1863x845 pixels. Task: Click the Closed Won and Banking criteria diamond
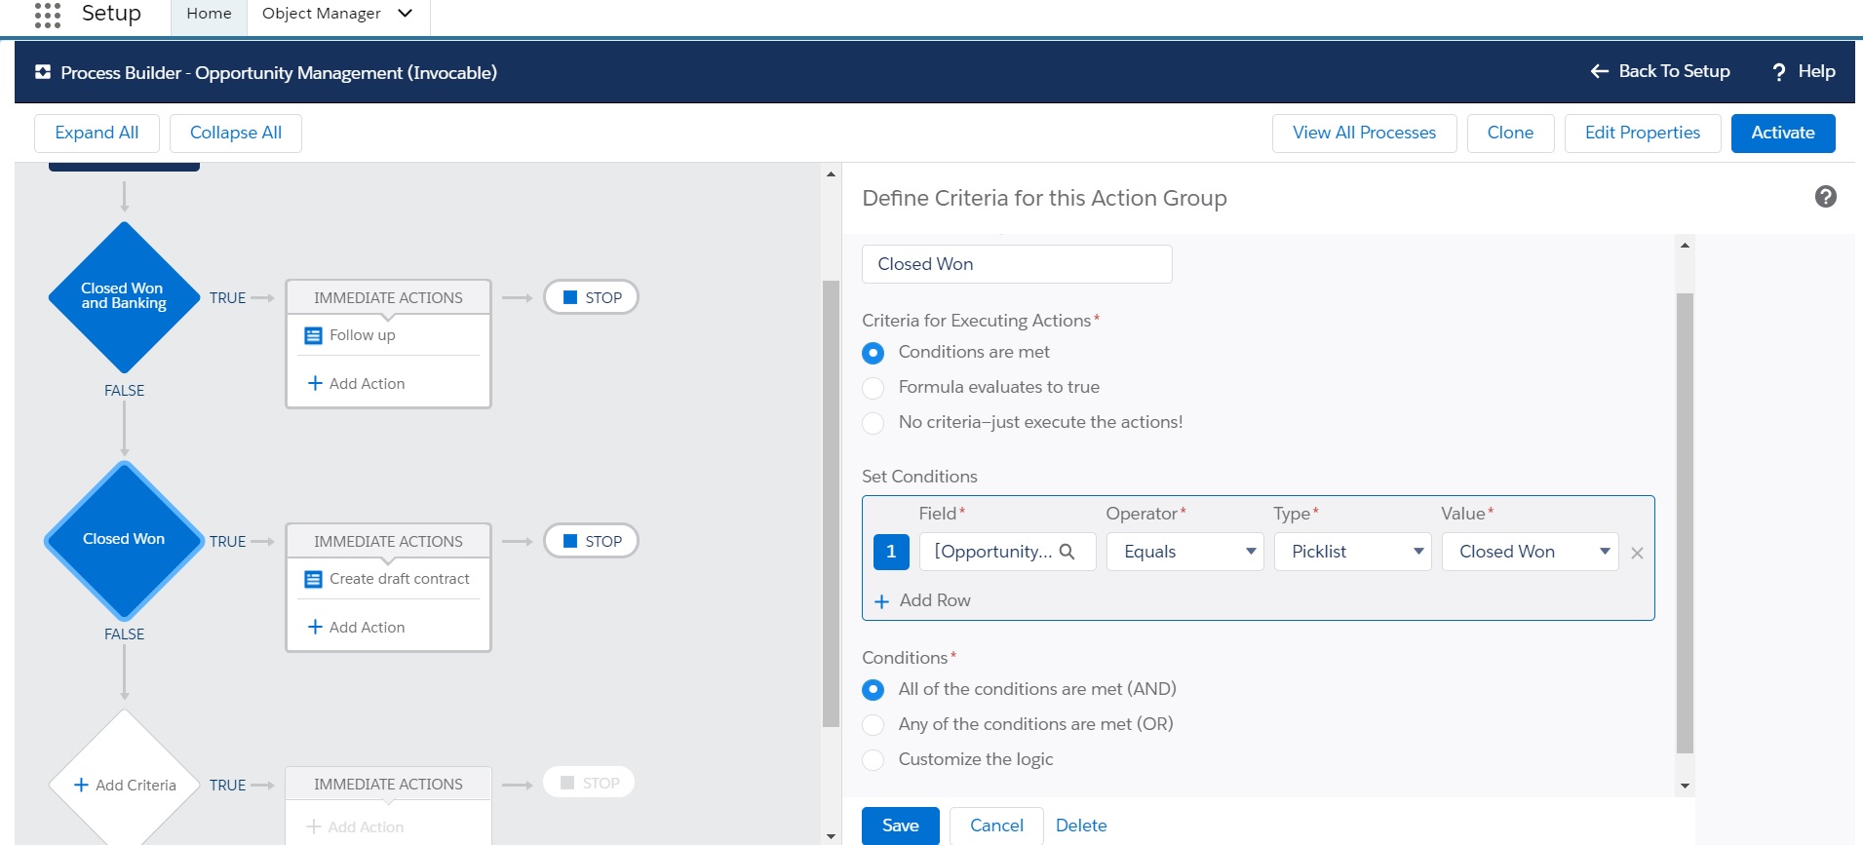point(124,296)
